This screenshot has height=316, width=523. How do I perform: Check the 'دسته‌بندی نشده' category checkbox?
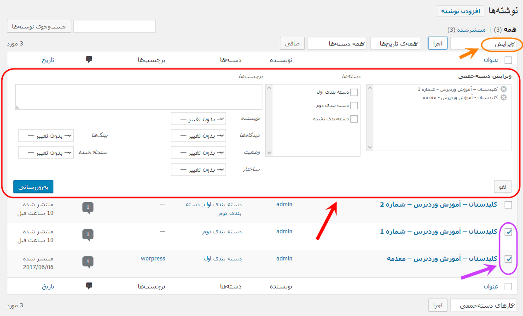354,119
